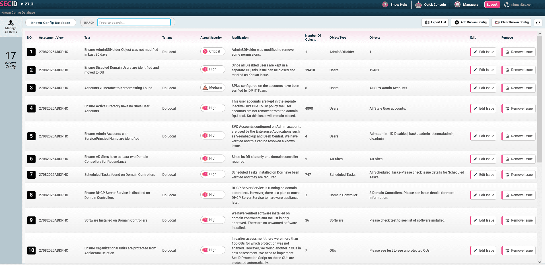Open the Quick Console robot icon

(418, 5)
